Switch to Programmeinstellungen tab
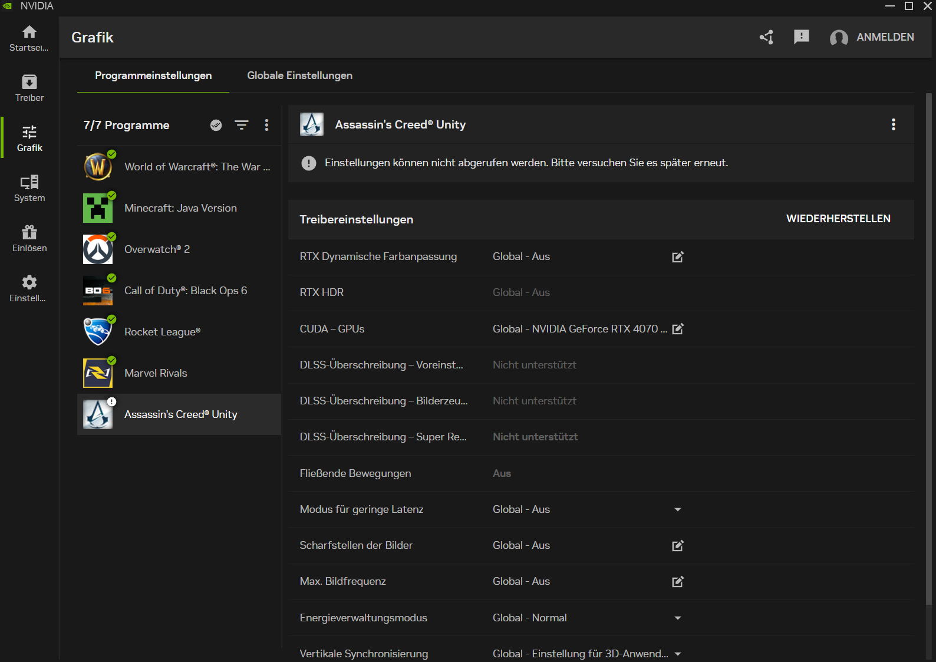 [x=153, y=75]
